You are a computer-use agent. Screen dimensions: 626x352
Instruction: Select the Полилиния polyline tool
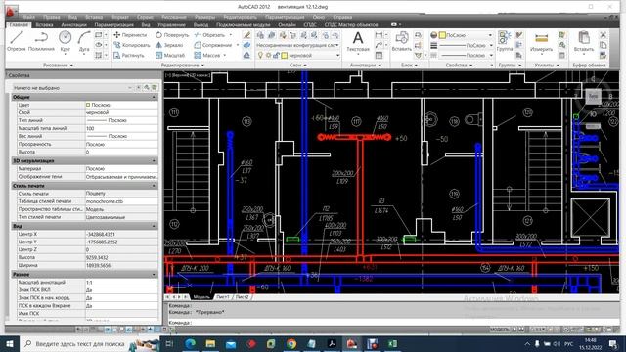click(41, 41)
